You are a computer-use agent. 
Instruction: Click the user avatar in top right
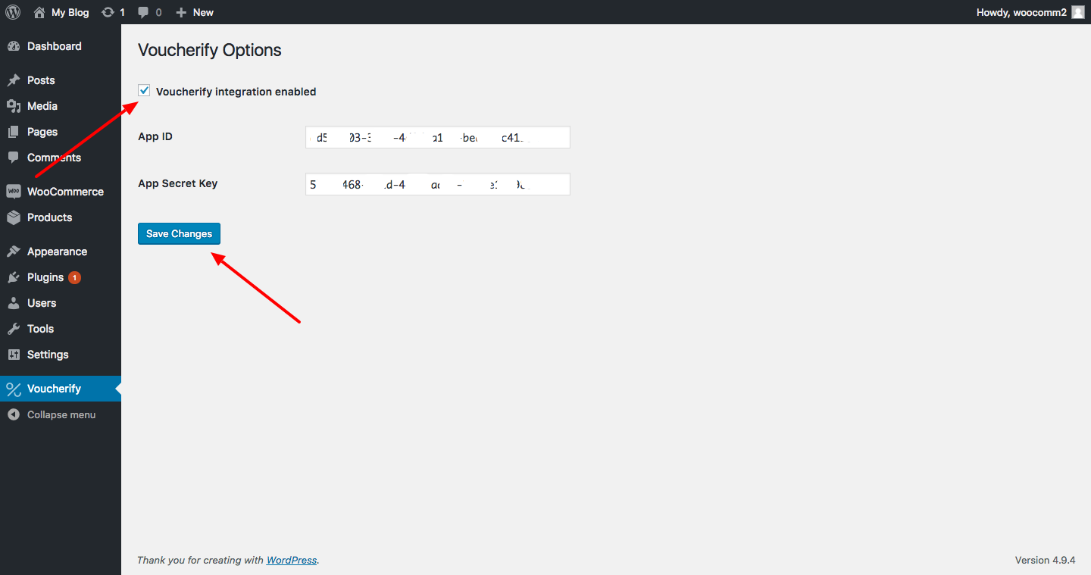1077,12
